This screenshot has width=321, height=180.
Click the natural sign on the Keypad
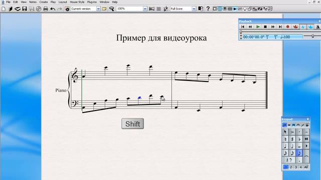(x=285, y=139)
